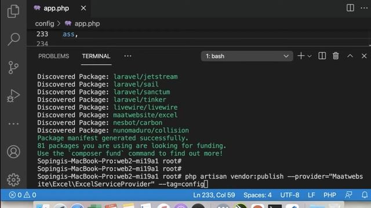This screenshot has width=371, height=208.
Task: Select the PHP language mode
Action: 330,195
